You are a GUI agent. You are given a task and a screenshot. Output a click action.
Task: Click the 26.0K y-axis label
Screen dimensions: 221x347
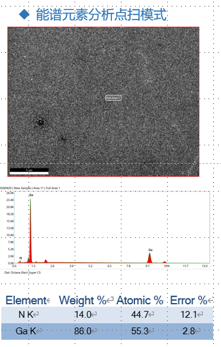10,193
